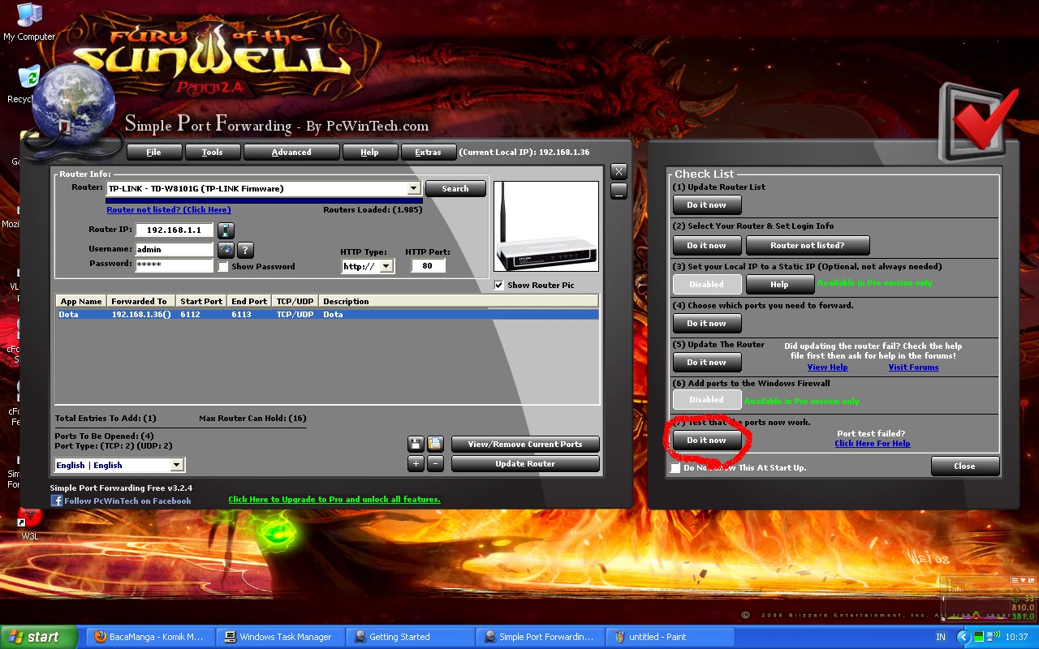Click the gadget menu lines icon
The width and height of the screenshot is (1039, 649).
coord(1016,581)
